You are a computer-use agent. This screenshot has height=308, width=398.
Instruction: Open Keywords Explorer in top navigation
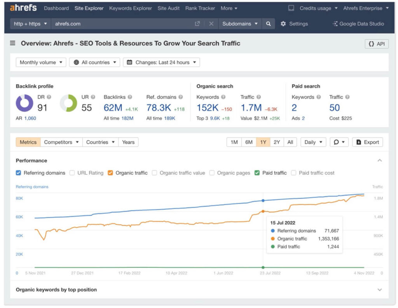coord(131,8)
